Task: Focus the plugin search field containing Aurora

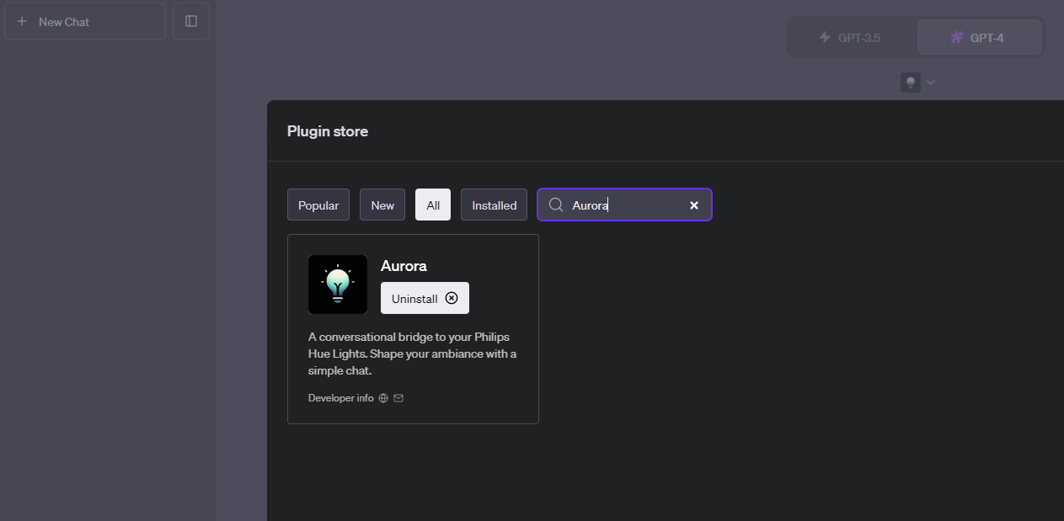Action: pyautogui.click(x=624, y=205)
